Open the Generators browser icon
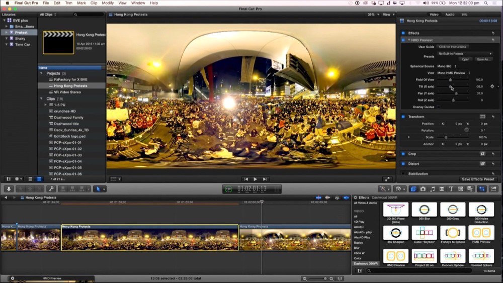This screenshot has height=283, width=503. (x=461, y=189)
